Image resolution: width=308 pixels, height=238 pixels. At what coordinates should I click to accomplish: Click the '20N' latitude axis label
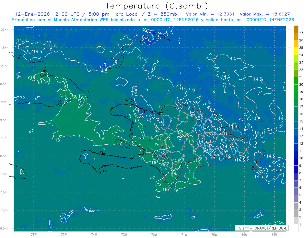4,102
